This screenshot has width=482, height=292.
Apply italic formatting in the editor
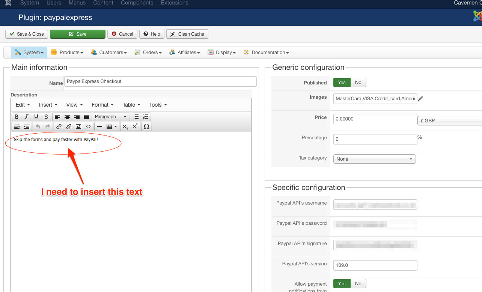point(26,117)
